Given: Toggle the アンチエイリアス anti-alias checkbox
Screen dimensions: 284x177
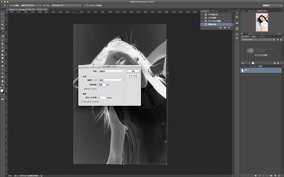Looking at the screenshot, I should click(x=83, y=102).
